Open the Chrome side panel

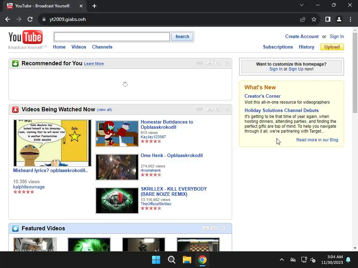coord(328,20)
